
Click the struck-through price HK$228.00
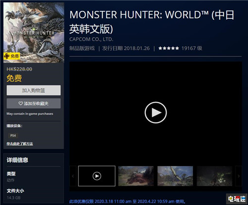coord(19,69)
